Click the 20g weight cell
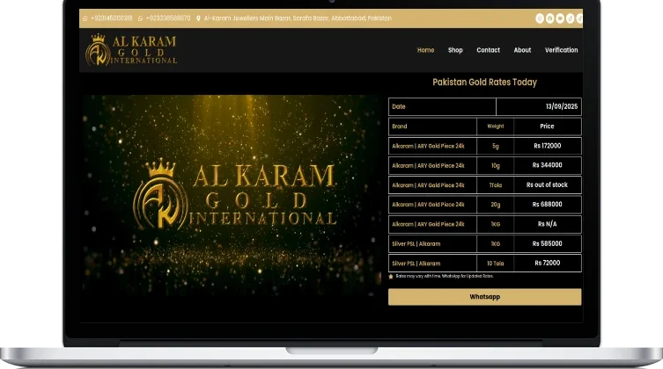The image size is (663, 369). tap(495, 205)
